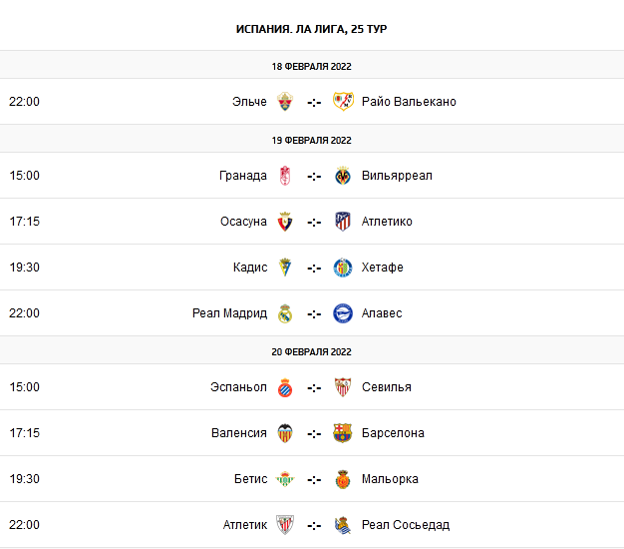Click the 19 февраля 2022 date header
The image size is (624, 549).
point(312,140)
